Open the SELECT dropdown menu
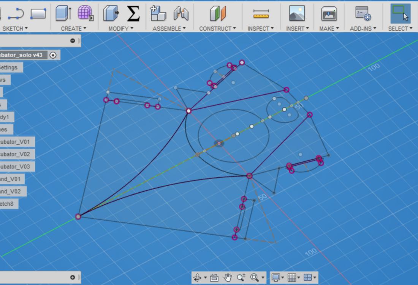418x285 pixels. [x=400, y=28]
